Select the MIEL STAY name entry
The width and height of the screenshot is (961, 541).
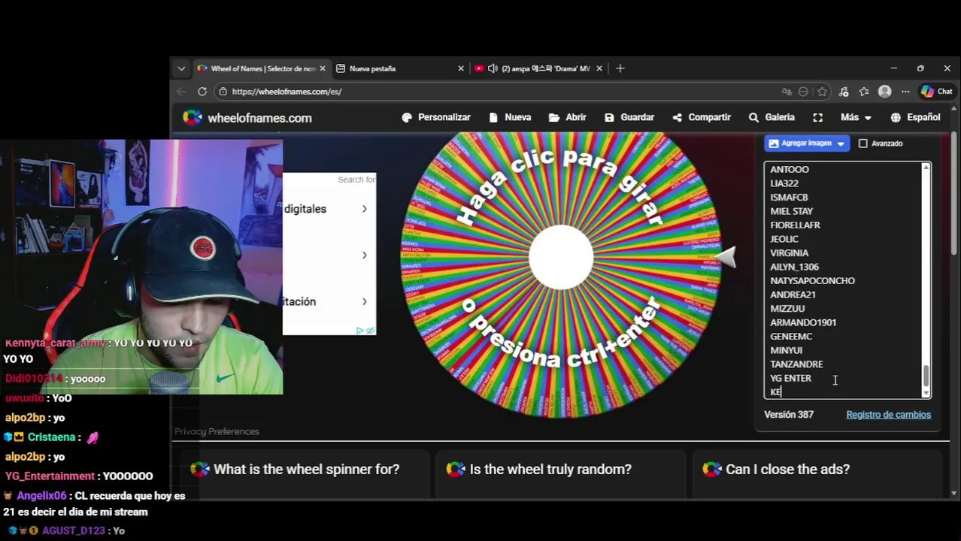791,211
